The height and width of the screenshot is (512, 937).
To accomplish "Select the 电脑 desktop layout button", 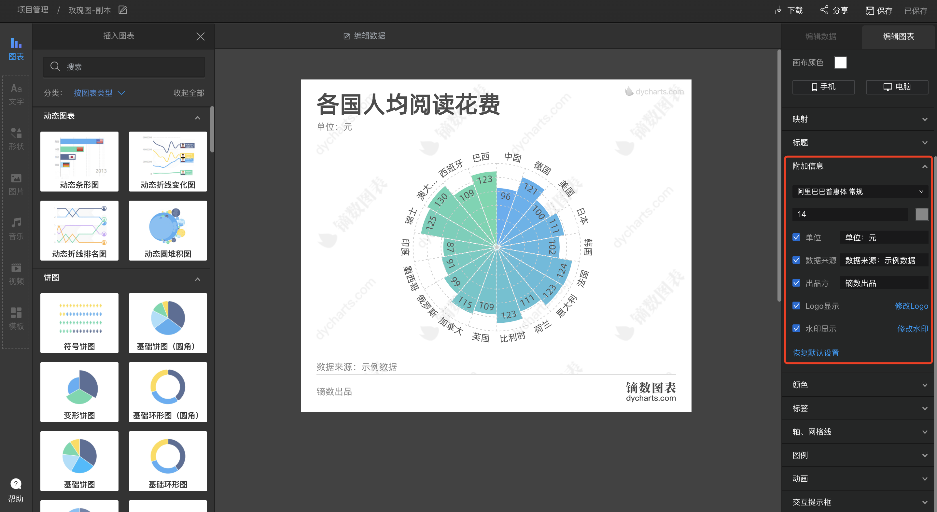I will click(897, 87).
